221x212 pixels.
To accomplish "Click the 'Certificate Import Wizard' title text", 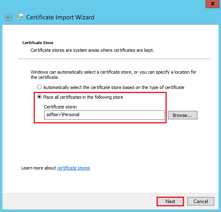I will [x=60, y=17].
